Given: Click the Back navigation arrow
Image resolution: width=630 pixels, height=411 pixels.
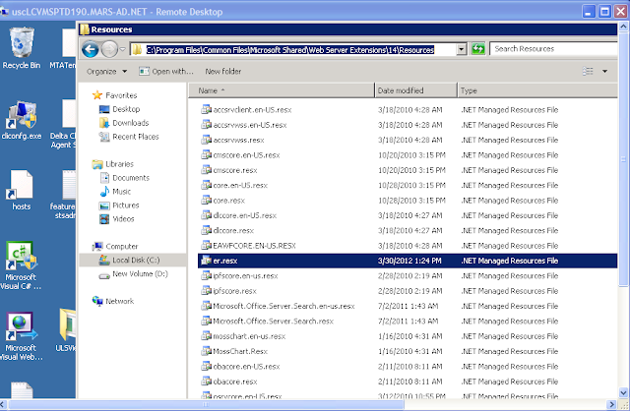Looking at the screenshot, I should [x=90, y=50].
